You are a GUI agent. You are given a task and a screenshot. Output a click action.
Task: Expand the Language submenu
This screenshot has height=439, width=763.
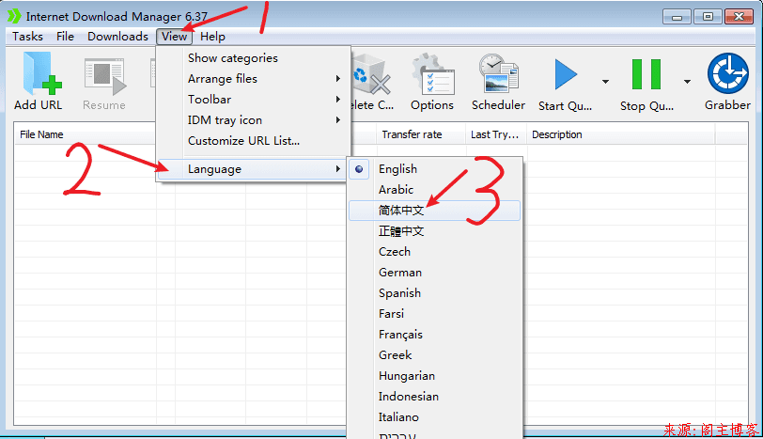(x=252, y=169)
